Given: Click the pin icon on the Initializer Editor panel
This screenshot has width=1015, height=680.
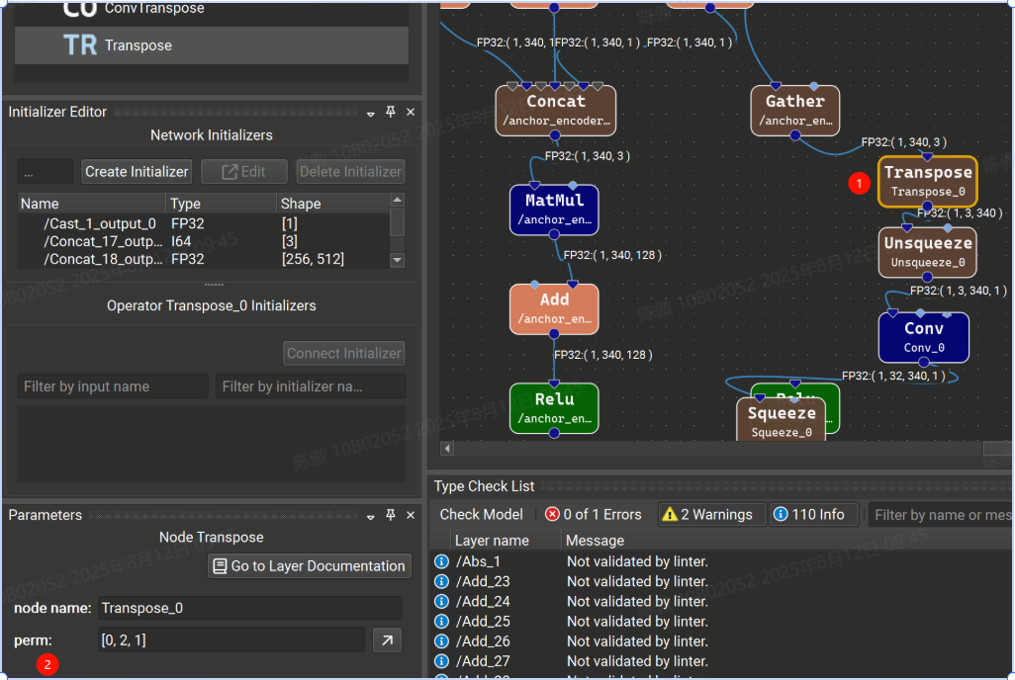Looking at the screenshot, I should coord(391,112).
